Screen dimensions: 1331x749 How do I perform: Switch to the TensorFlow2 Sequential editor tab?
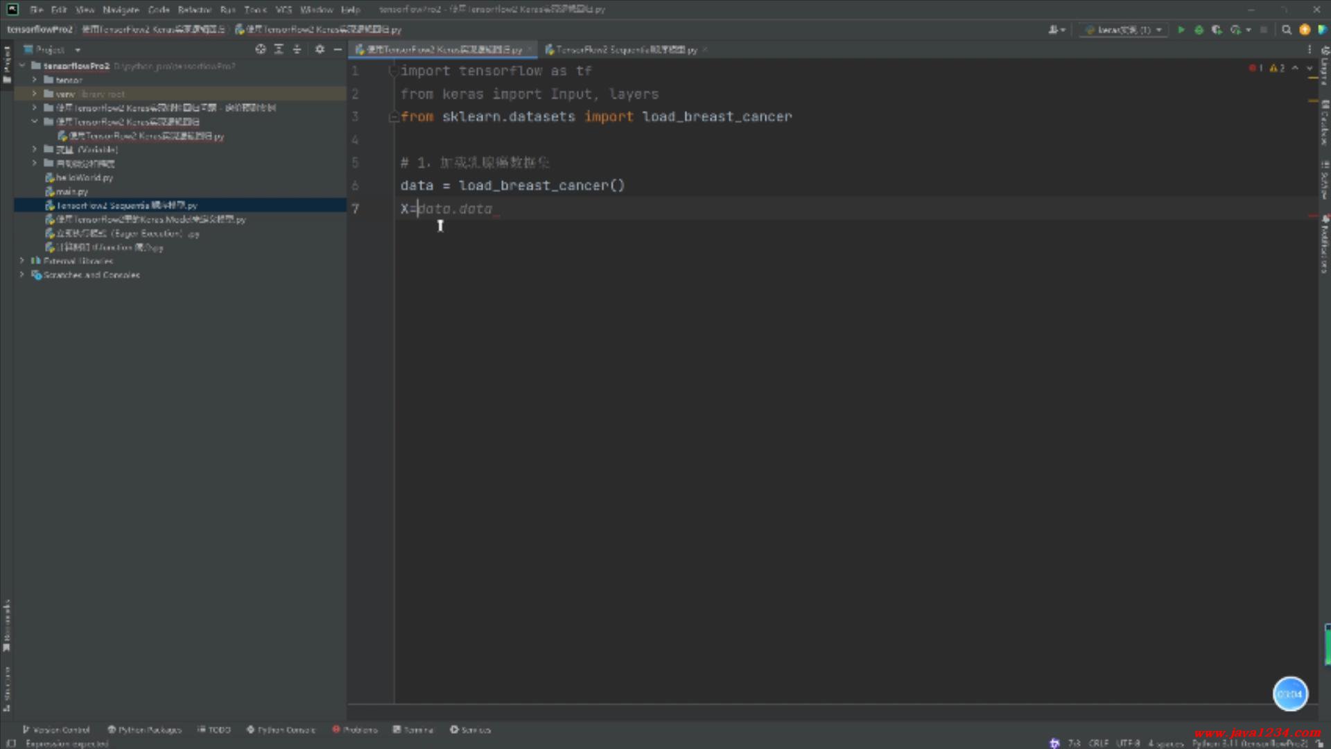coord(620,50)
